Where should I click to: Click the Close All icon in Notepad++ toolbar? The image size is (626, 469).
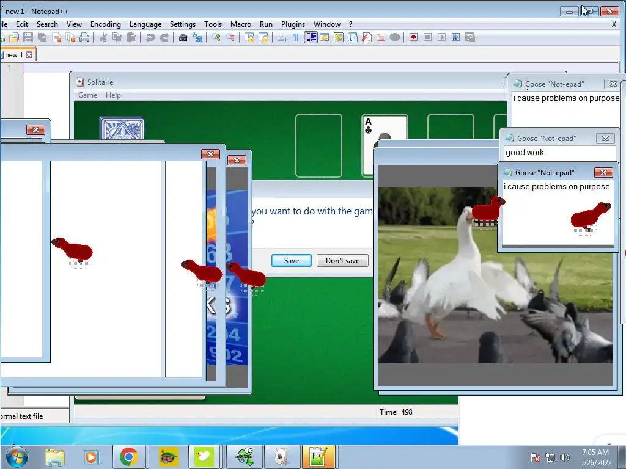71,37
